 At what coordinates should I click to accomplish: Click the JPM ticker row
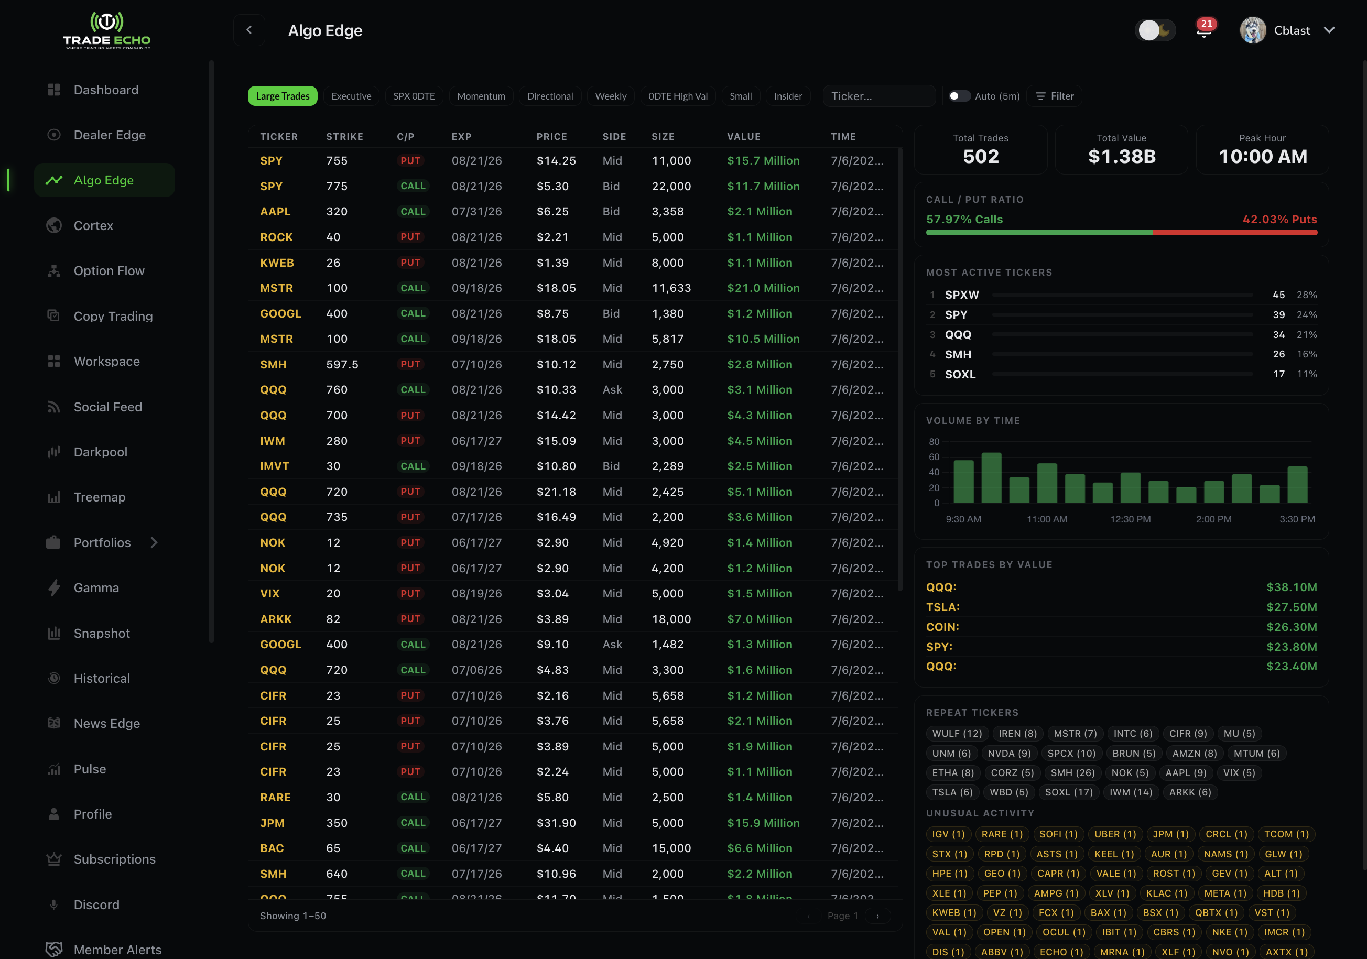573,823
